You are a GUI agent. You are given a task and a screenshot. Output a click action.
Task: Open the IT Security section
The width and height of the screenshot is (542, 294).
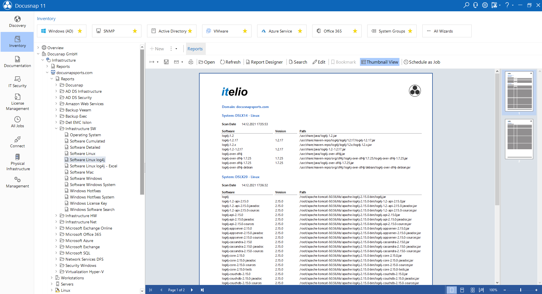17,82
